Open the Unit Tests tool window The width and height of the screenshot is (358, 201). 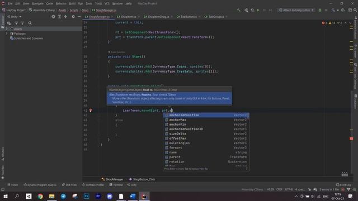[69, 185]
